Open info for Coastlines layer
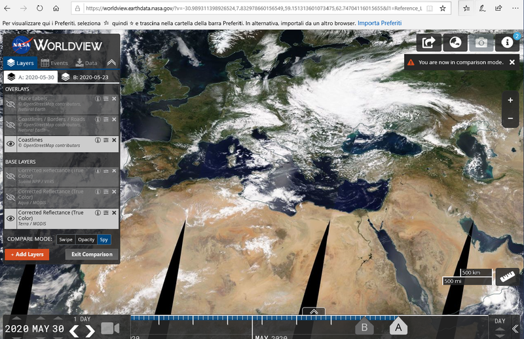This screenshot has width=524, height=339. (x=98, y=140)
